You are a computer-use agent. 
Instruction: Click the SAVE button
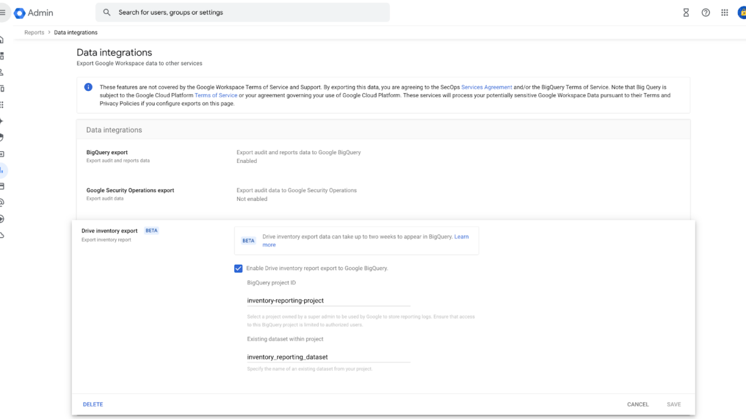(x=674, y=404)
